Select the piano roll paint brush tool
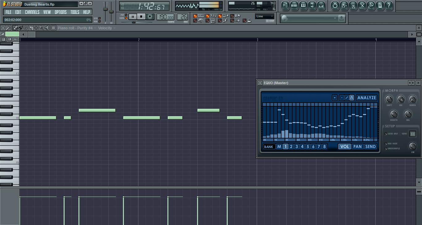Image resolution: width=422 pixels, height=225 pixels. pos(20,28)
